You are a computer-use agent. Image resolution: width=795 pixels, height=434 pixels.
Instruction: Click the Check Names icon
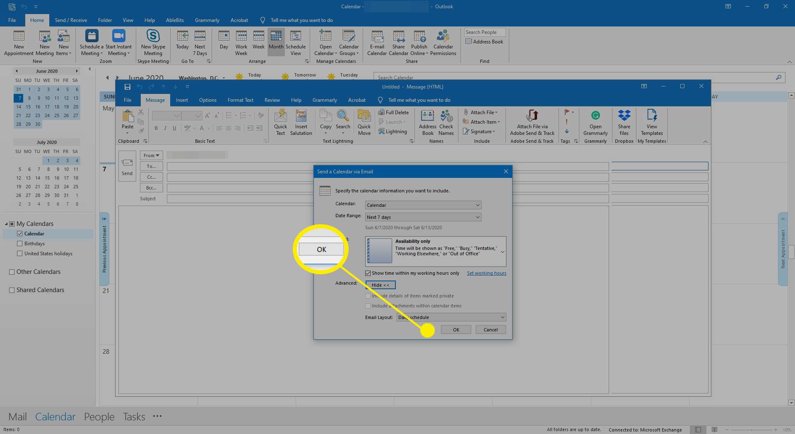[446, 122]
